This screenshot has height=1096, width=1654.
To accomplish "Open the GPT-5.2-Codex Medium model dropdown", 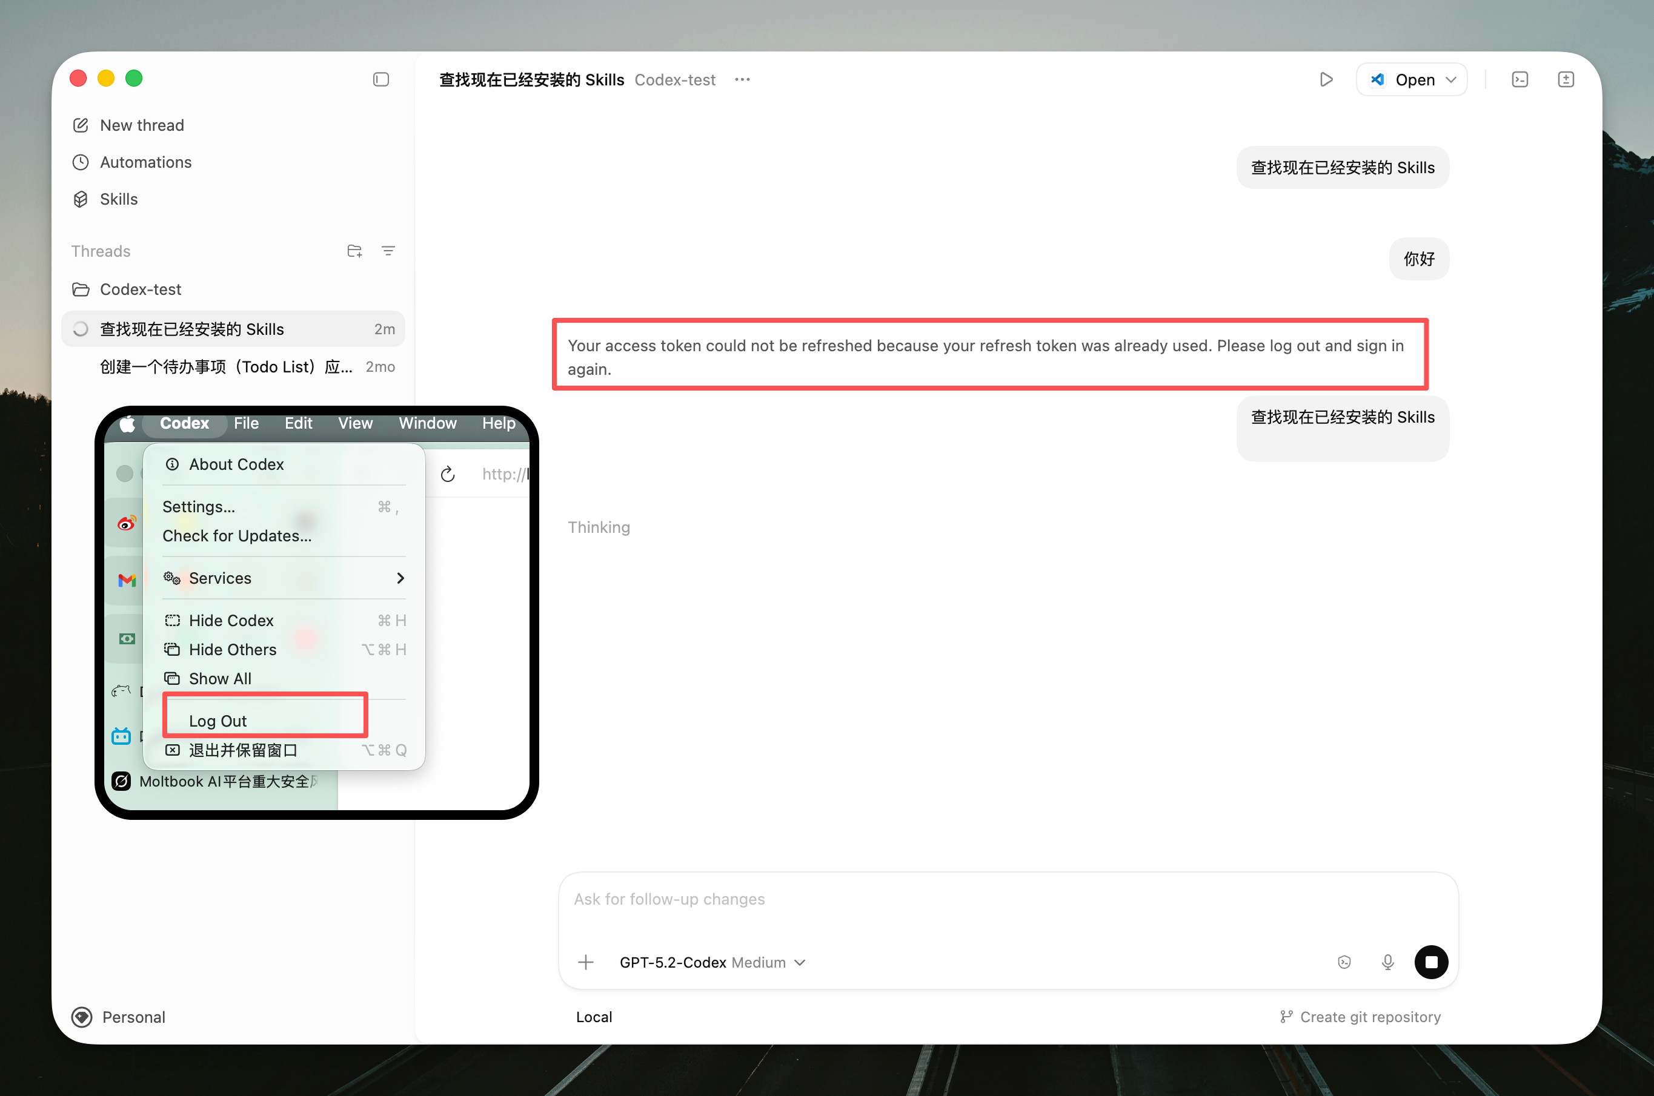I will 712,963.
